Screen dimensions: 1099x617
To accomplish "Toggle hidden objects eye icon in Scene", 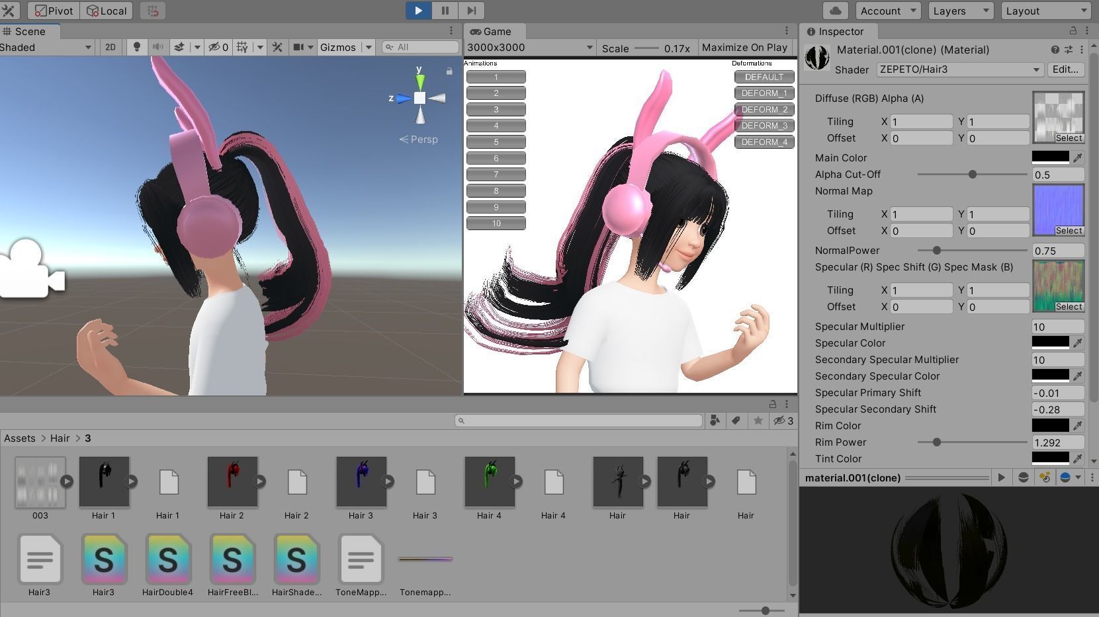I will pos(218,47).
